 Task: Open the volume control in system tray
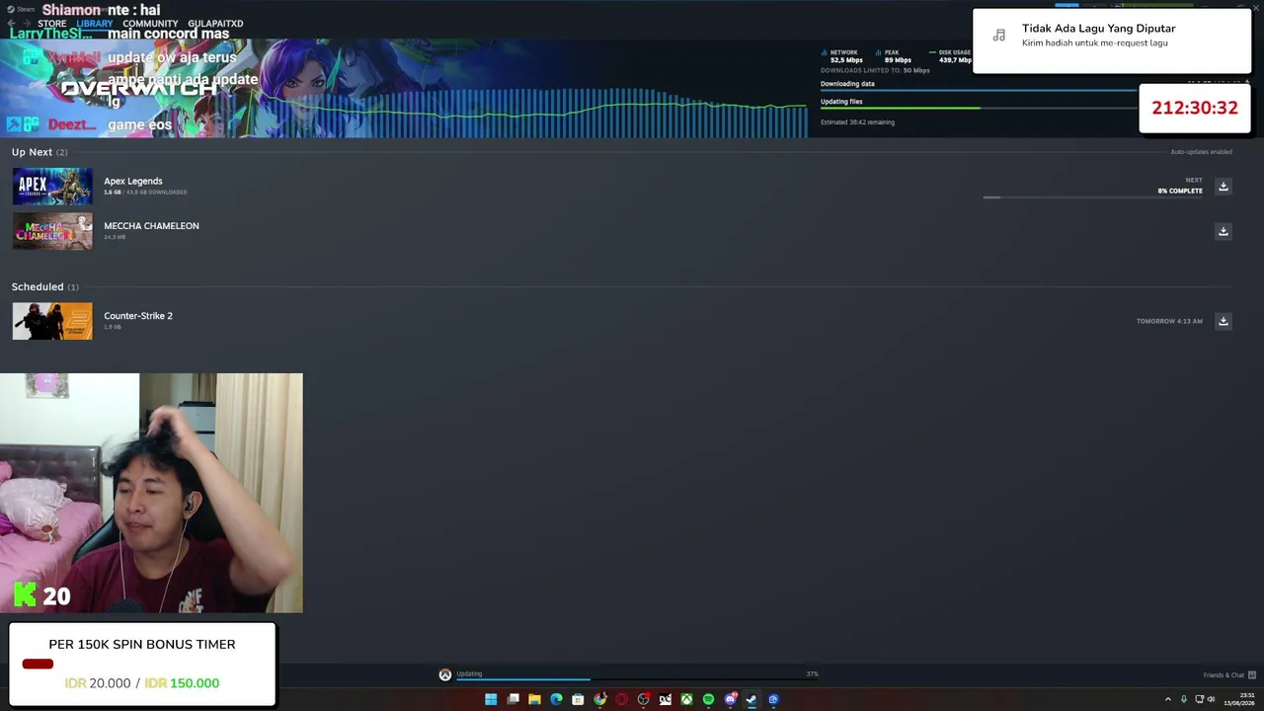(x=1211, y=699)
